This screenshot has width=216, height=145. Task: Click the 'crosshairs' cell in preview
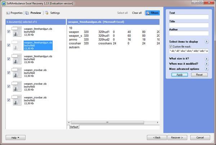[105, 43]
